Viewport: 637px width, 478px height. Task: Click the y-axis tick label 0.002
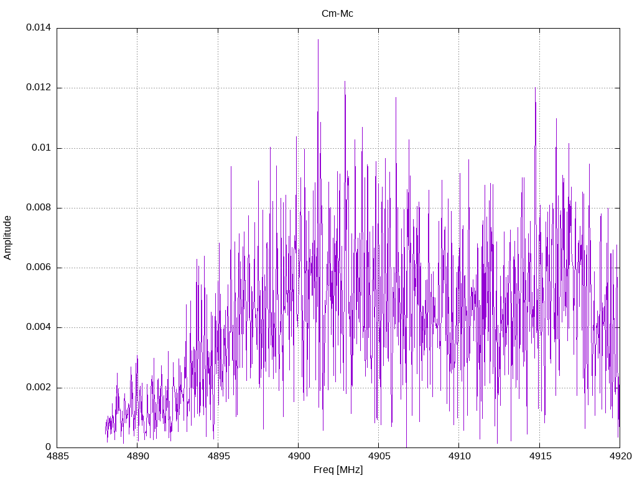[x=39, y=387]
